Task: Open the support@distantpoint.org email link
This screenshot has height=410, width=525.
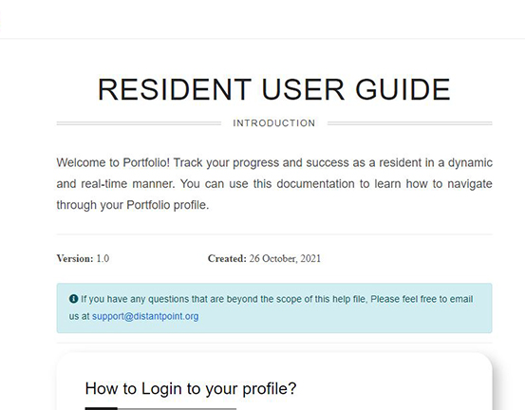Action: [145, 316]
